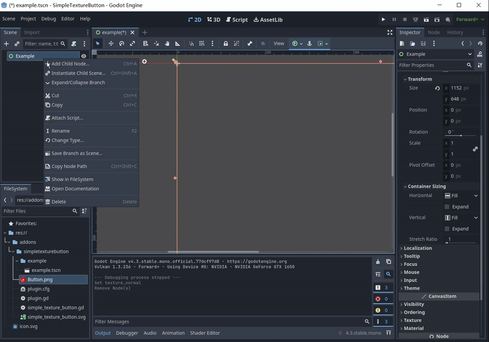Collapse the Transform section

(x=419, y=80)
